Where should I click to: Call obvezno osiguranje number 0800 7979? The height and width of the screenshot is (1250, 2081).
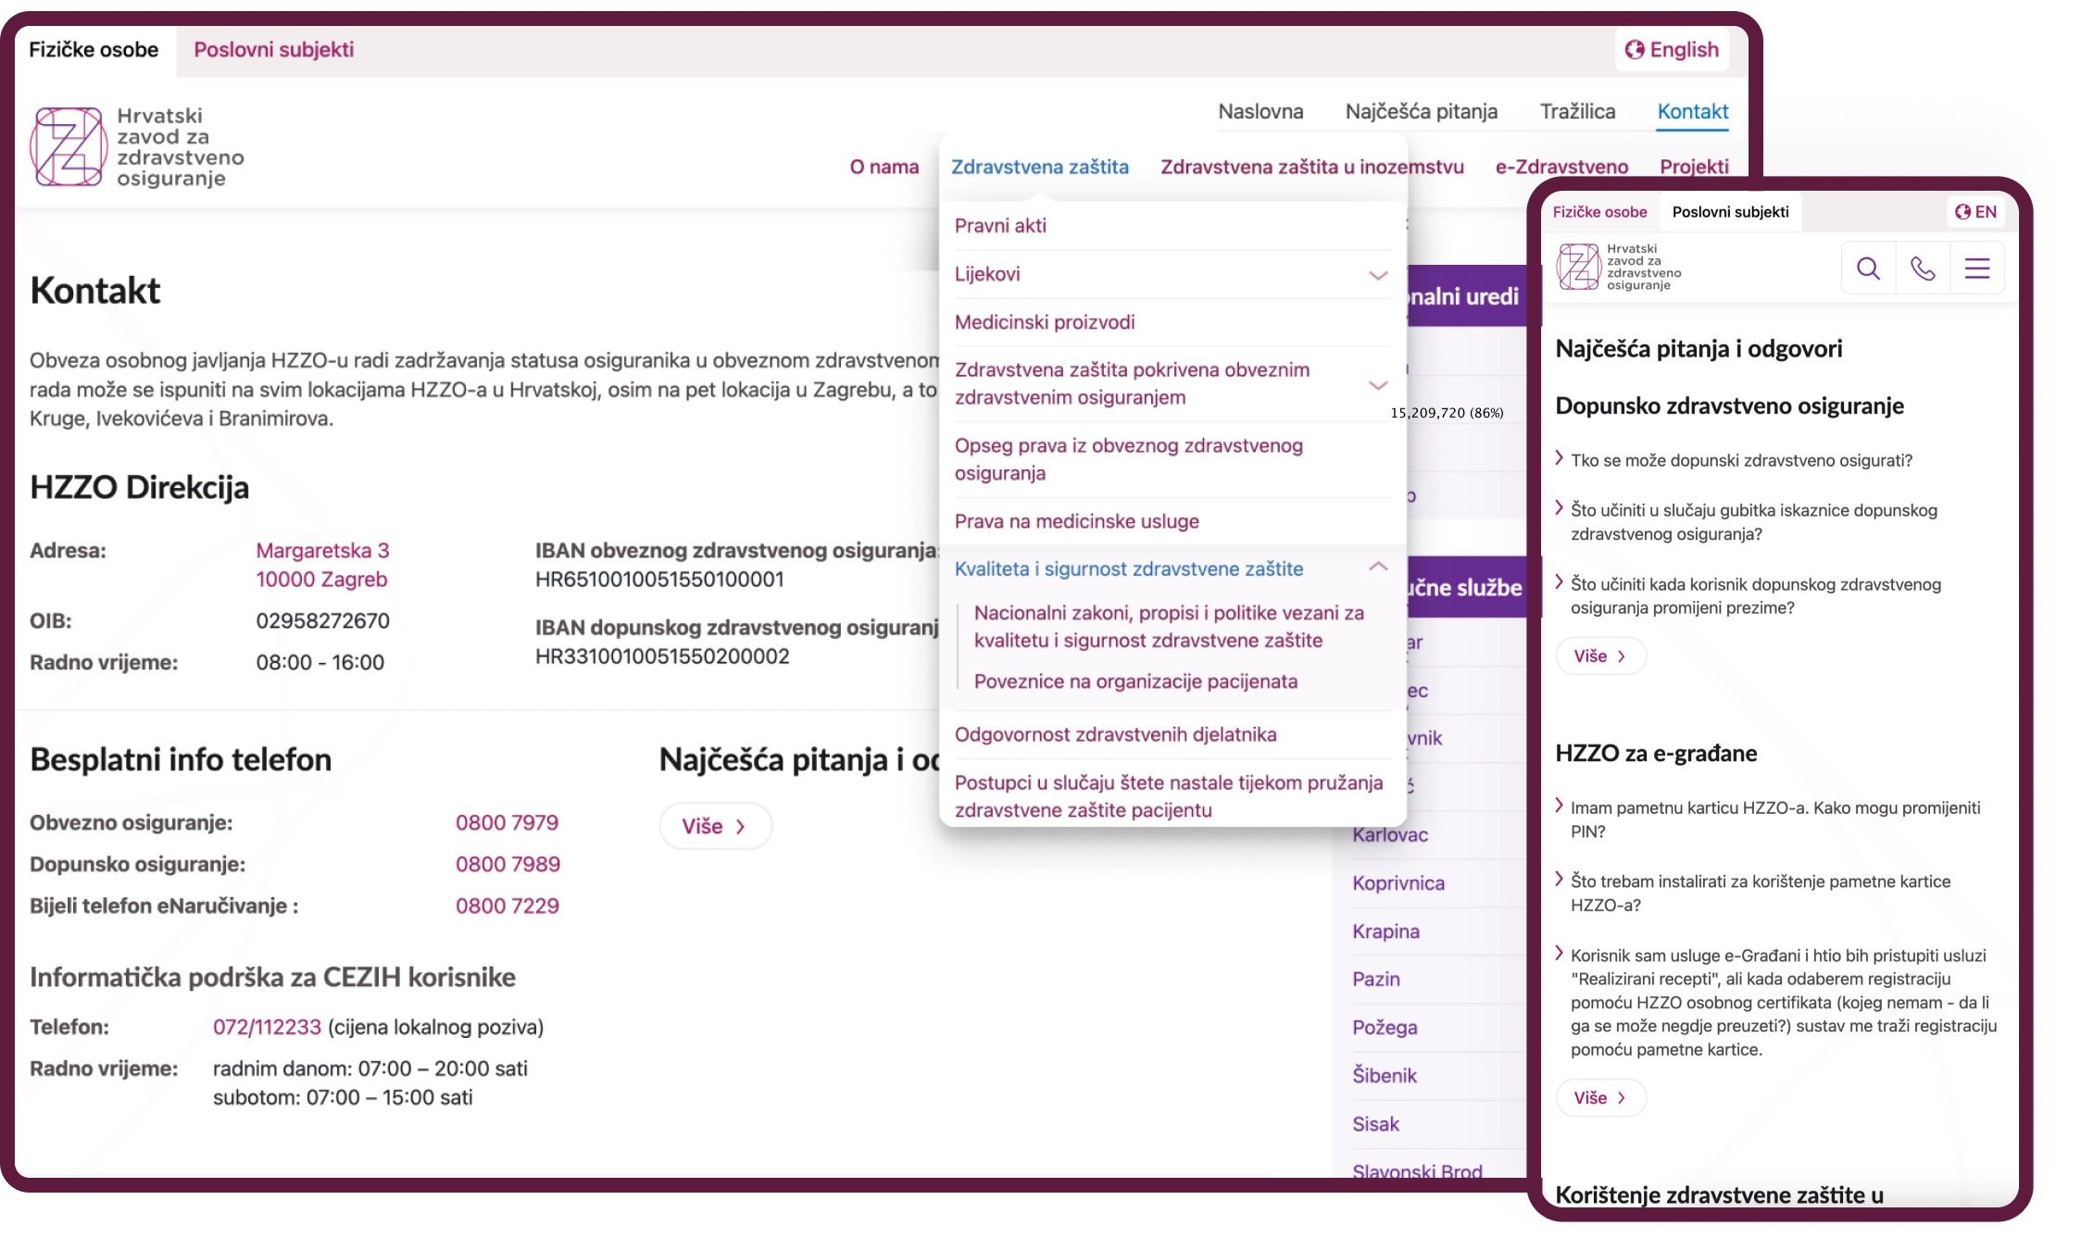tap(507, 823)
